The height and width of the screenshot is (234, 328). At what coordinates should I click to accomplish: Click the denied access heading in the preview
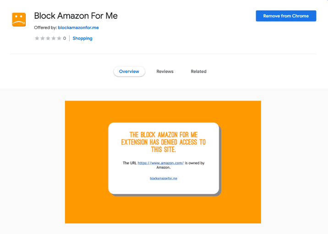(x=164, y=142)
